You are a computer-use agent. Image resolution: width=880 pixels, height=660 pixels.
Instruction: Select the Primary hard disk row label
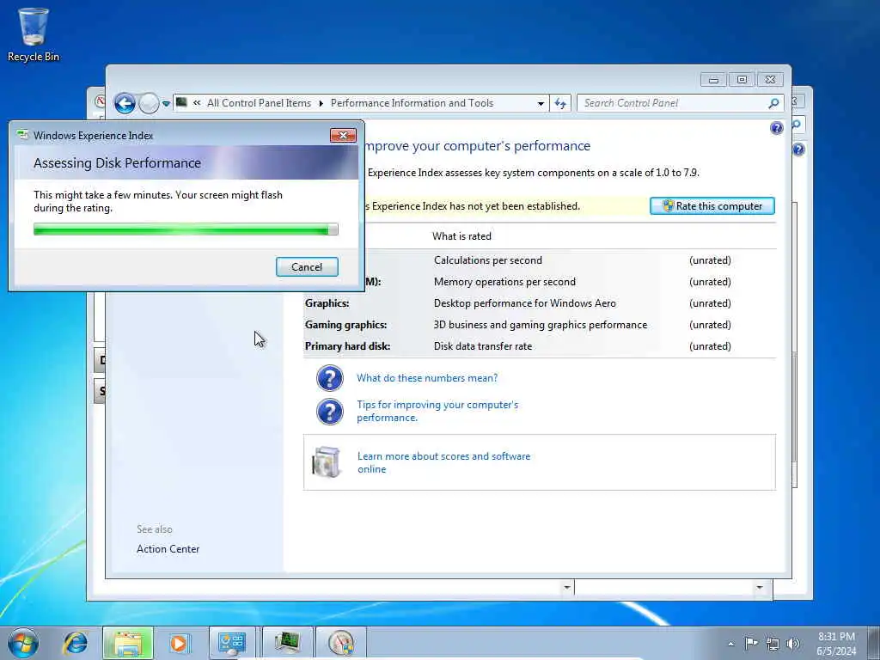(x=347, y=346)
